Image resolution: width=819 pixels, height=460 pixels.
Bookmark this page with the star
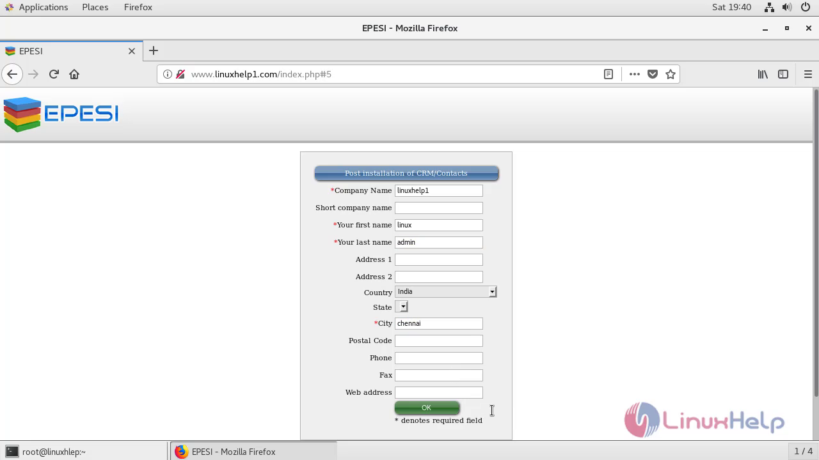click(671, 74)
